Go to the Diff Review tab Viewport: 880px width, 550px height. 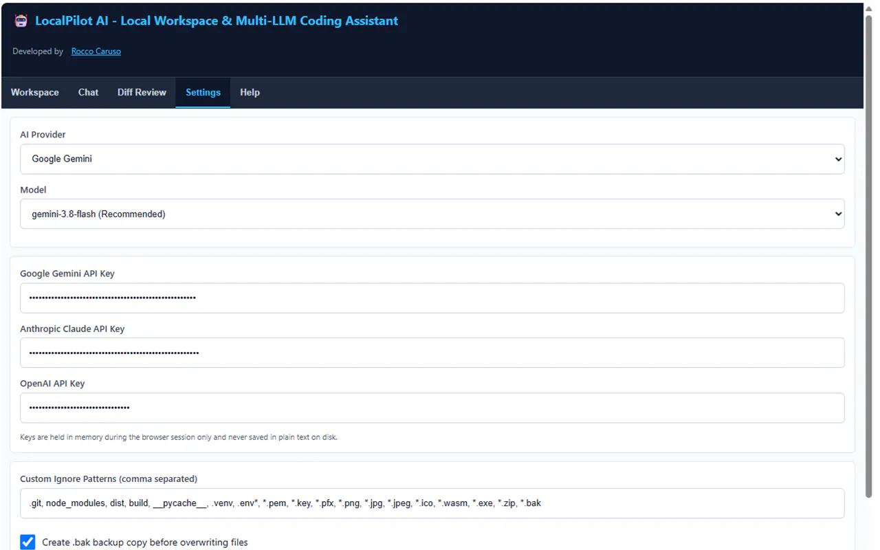[x=142, y=92]
